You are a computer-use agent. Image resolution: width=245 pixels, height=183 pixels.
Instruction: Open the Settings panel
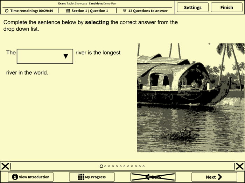192,7
